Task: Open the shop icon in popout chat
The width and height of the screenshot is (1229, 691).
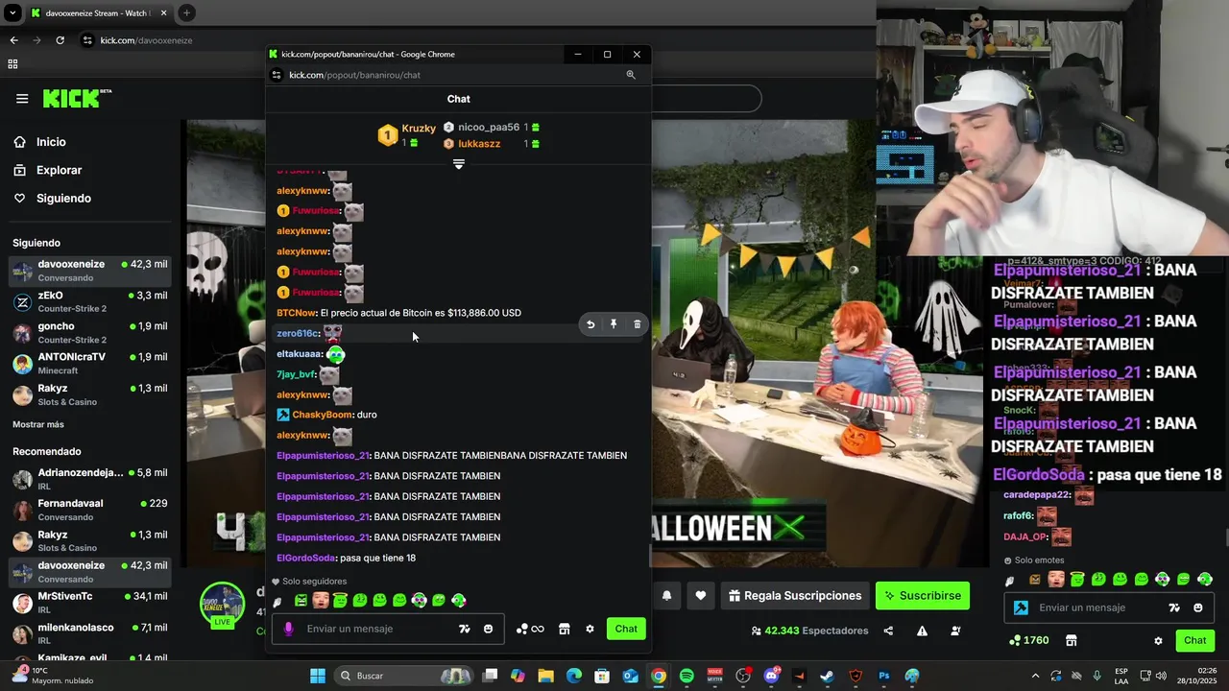Action: [x=565, y=629]
